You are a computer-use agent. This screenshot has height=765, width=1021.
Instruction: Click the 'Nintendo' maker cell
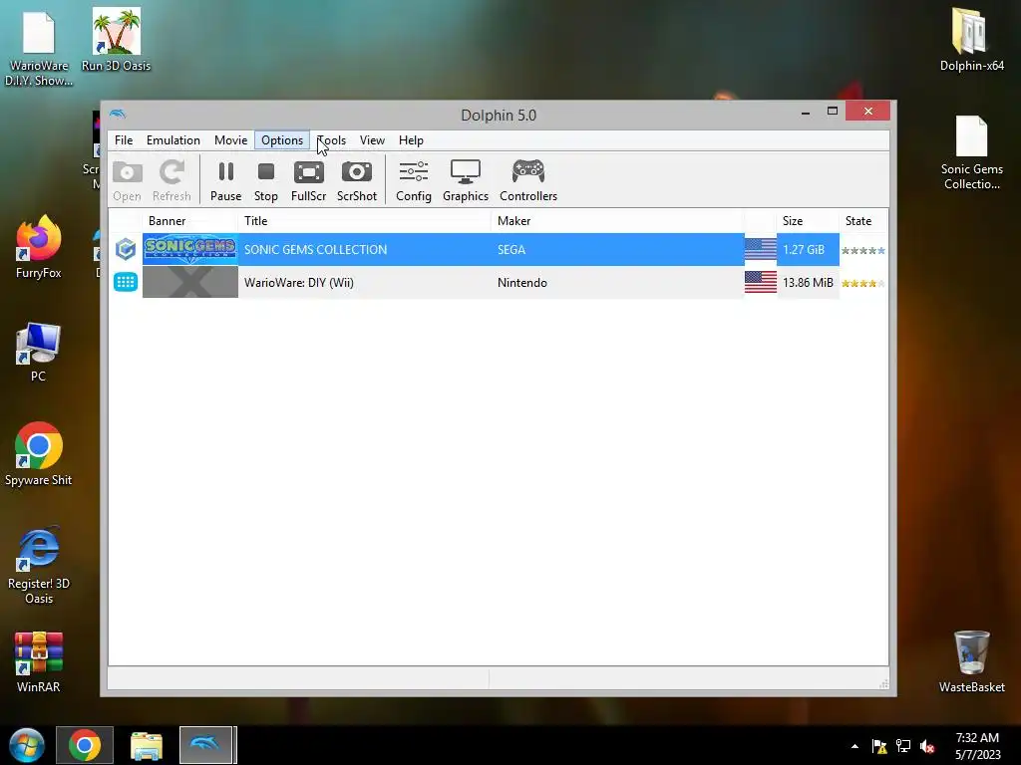[522, 282]
